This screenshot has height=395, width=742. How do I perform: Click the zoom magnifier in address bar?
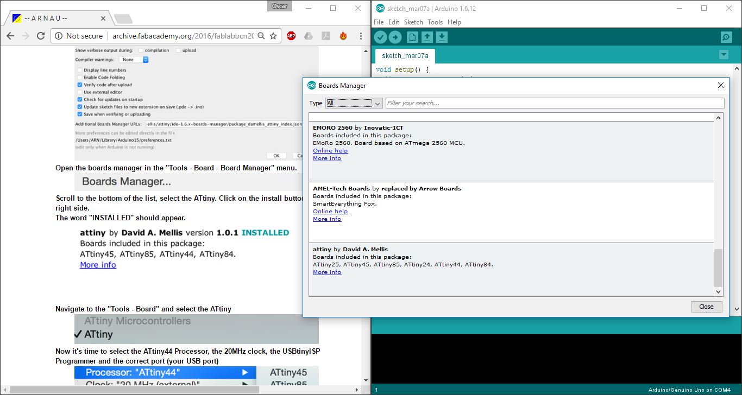[261, 36]
